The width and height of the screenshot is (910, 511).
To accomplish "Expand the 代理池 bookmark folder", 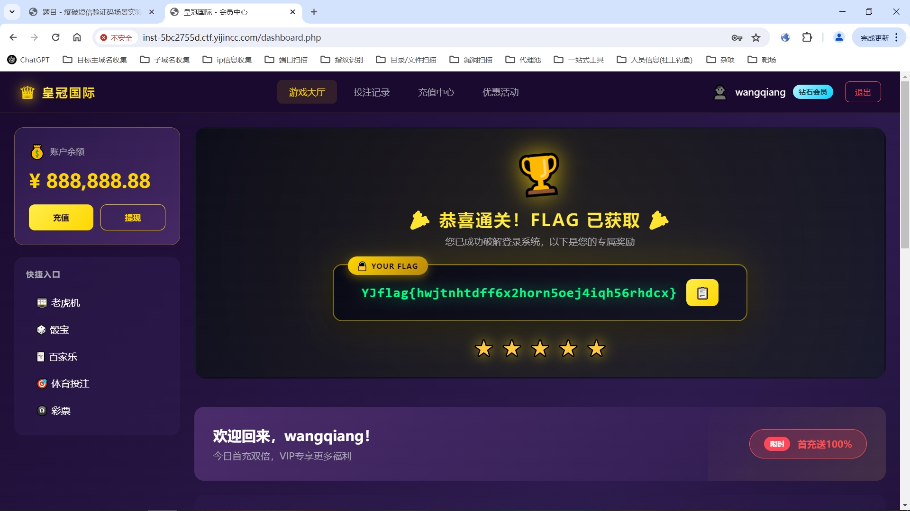I will click(x=523, y=60).
